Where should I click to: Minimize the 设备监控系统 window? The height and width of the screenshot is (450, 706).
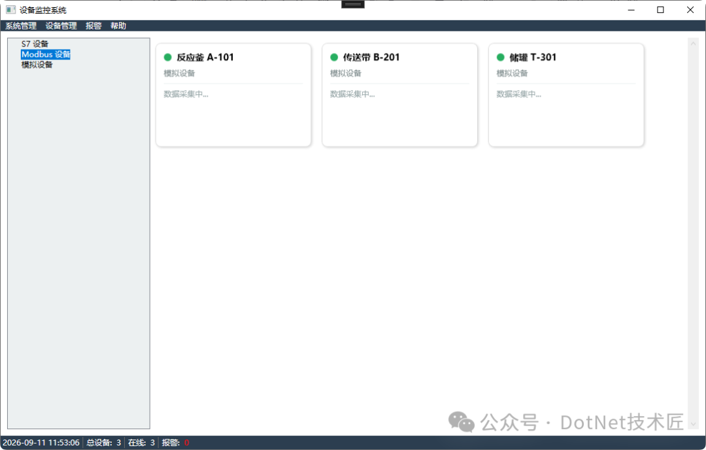631,10
